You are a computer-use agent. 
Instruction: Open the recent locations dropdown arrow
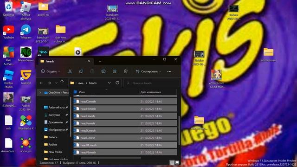(56, 83)
